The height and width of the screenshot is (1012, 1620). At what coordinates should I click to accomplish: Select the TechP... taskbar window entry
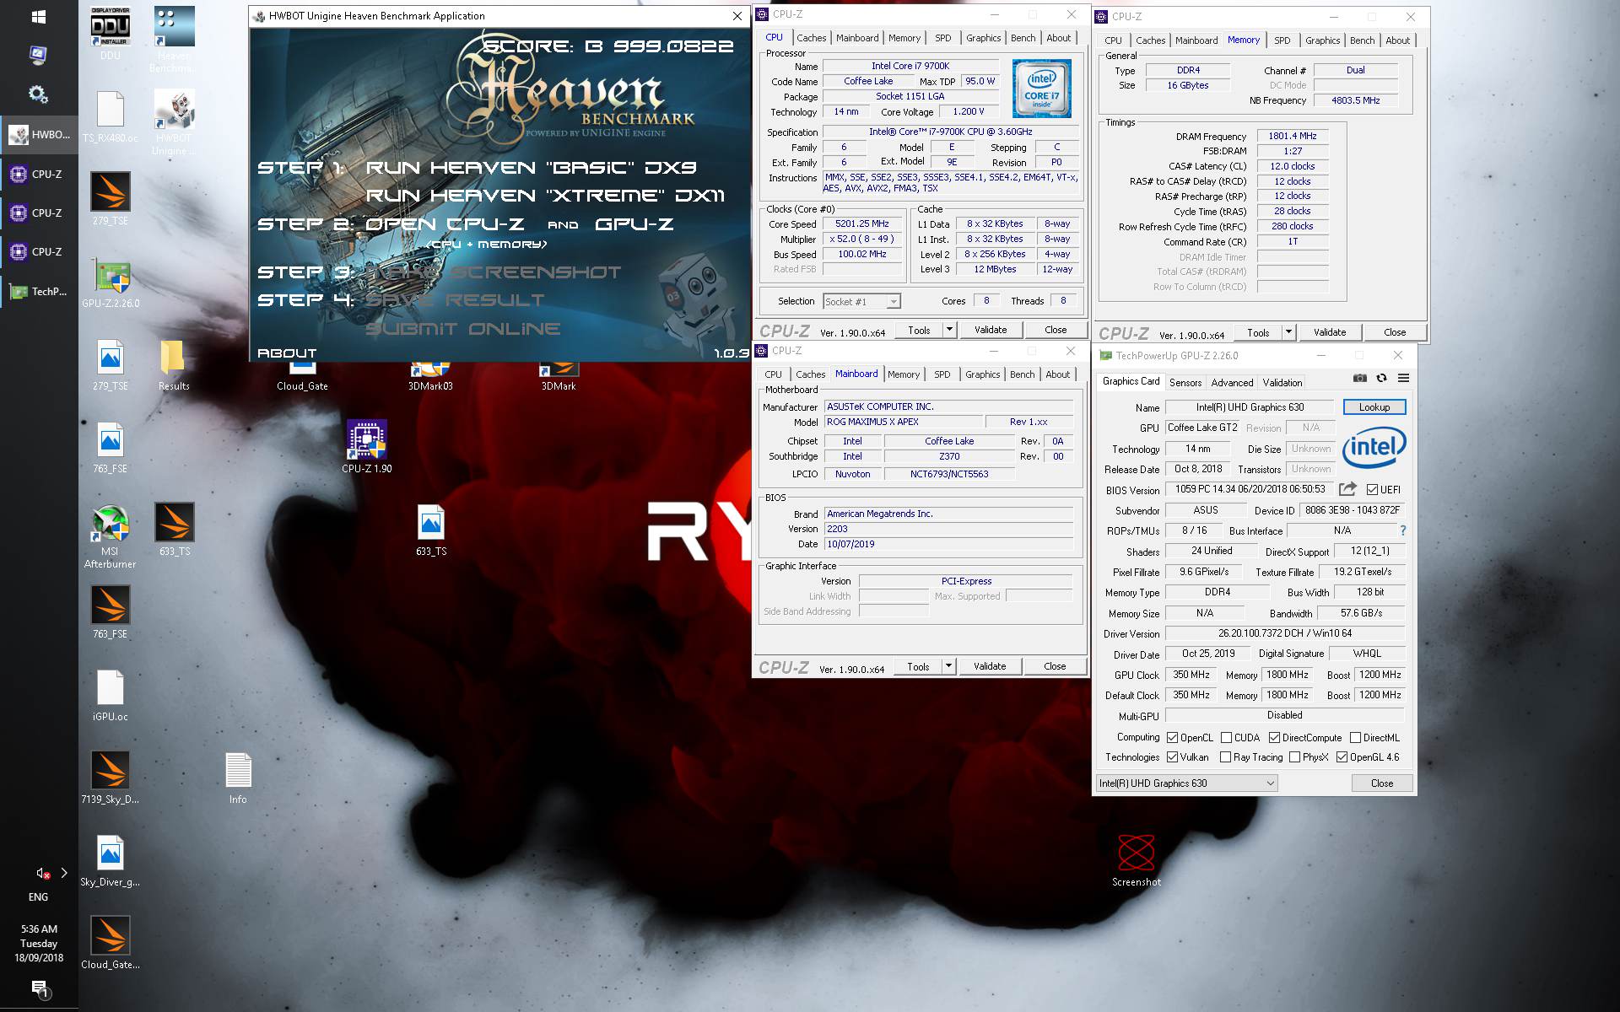point(40,291)
